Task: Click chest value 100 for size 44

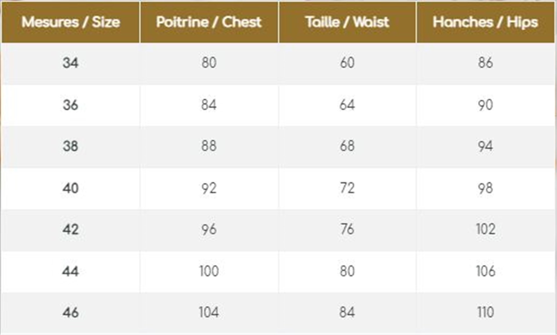Action: [209, 271]
